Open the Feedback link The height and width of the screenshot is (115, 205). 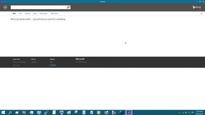point(53,65)
